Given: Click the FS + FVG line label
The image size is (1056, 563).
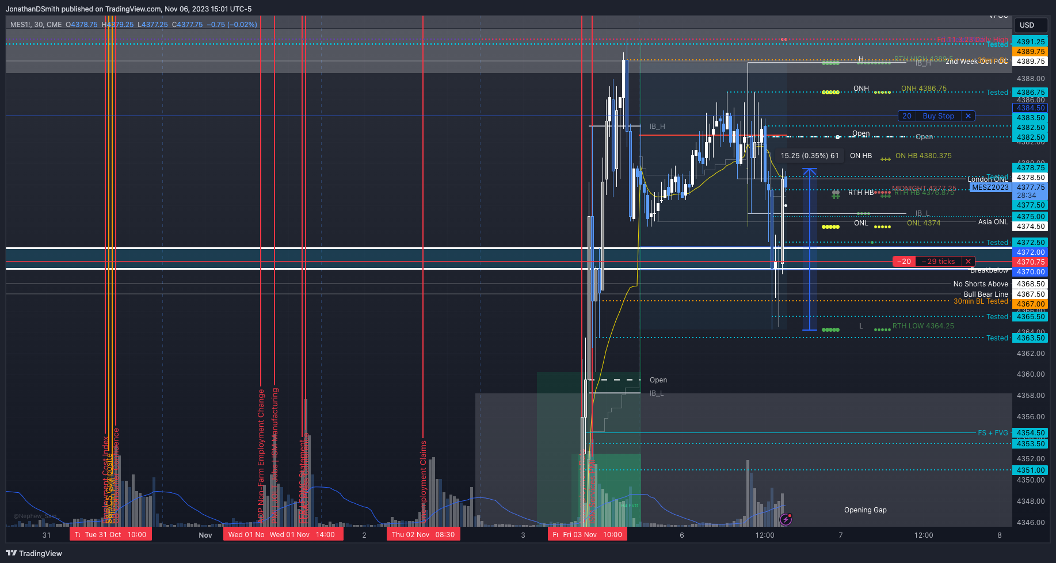Looking at the screenshot, I should coord(993,433).
